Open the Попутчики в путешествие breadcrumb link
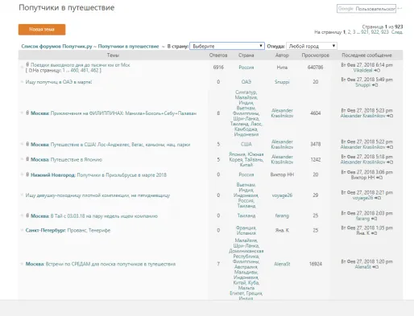This screenshot has width=414, height=316. 128,47
